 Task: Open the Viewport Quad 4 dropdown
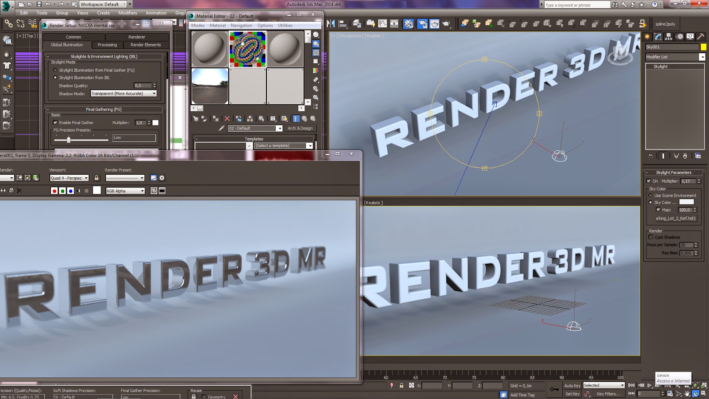point(69,178)
